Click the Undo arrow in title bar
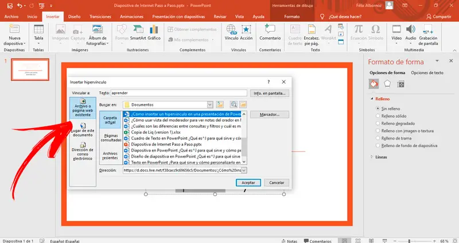Viewport: 459px width, 243px height. click(x=20, y=6)
